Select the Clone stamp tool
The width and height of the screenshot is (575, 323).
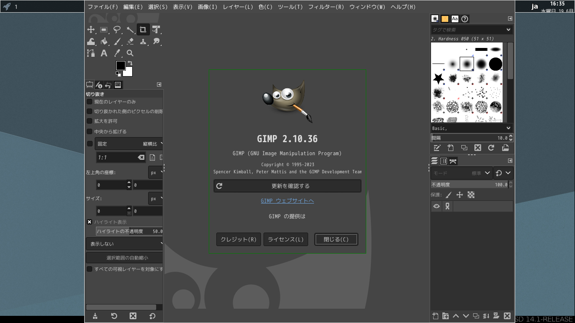click(143, 41)
